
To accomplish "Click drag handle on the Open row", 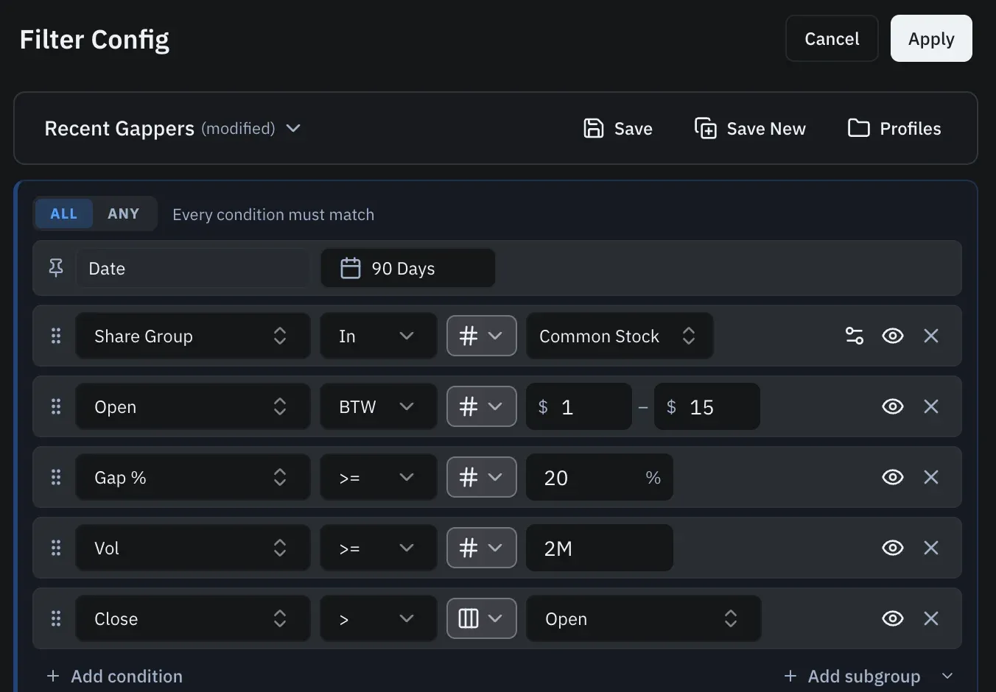I will [x=56, y=406].
